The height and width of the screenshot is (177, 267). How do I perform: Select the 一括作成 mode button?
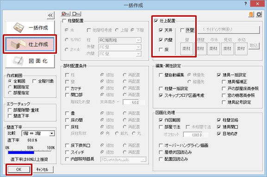[30, 27]
